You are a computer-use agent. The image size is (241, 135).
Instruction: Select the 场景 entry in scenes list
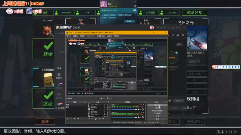[x=76, y=105]
